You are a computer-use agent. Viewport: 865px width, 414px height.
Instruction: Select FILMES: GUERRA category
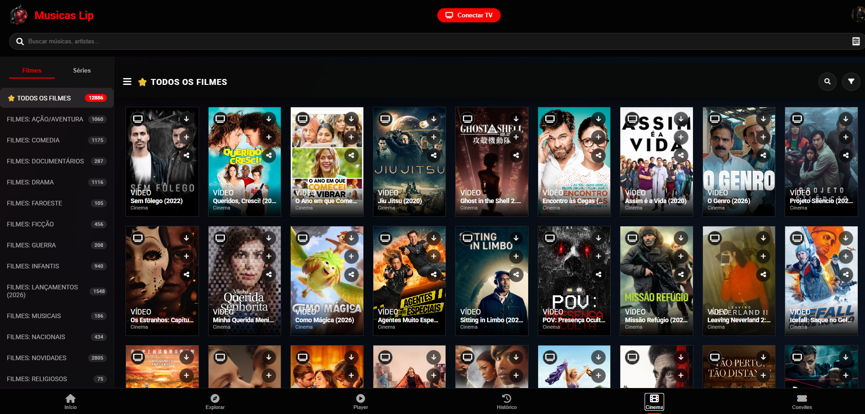click(57, 245)
